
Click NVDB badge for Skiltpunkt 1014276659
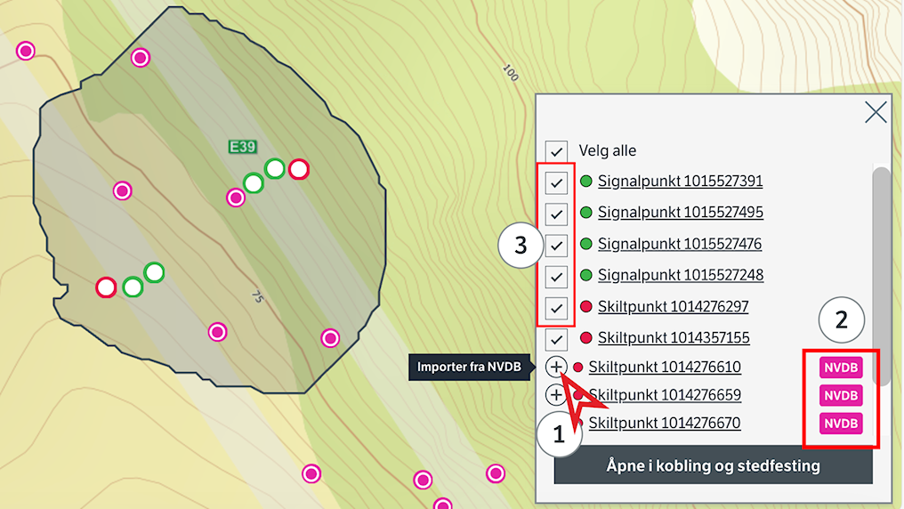coord(841,395)
